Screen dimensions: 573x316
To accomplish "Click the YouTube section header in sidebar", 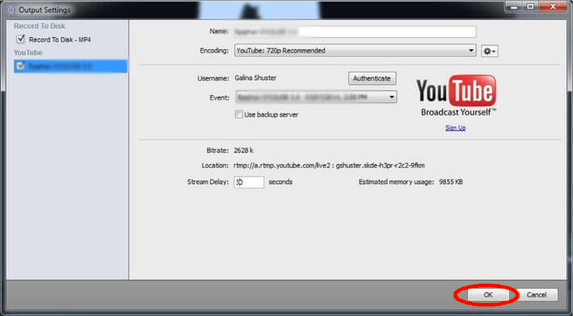I will pyautogui.click(x=28, y=52).
